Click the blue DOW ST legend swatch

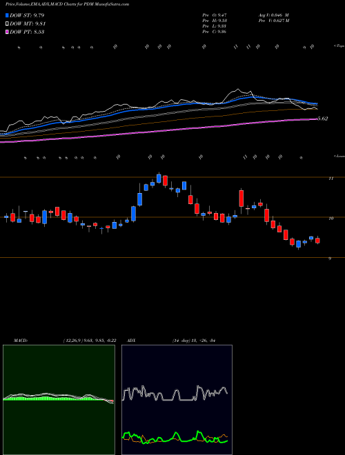tap(7, 15)
